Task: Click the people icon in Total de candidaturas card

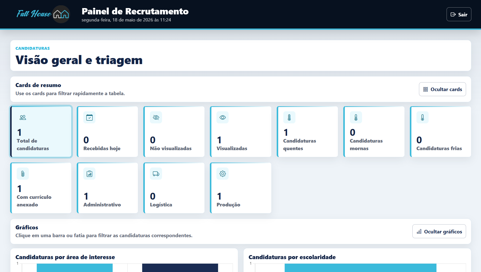Action: 23,117
